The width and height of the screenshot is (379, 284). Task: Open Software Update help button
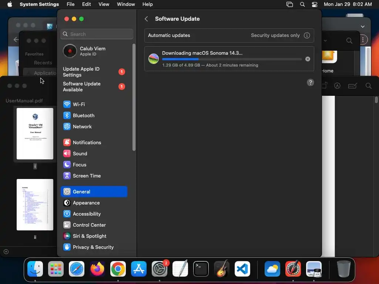pos(311,82)
